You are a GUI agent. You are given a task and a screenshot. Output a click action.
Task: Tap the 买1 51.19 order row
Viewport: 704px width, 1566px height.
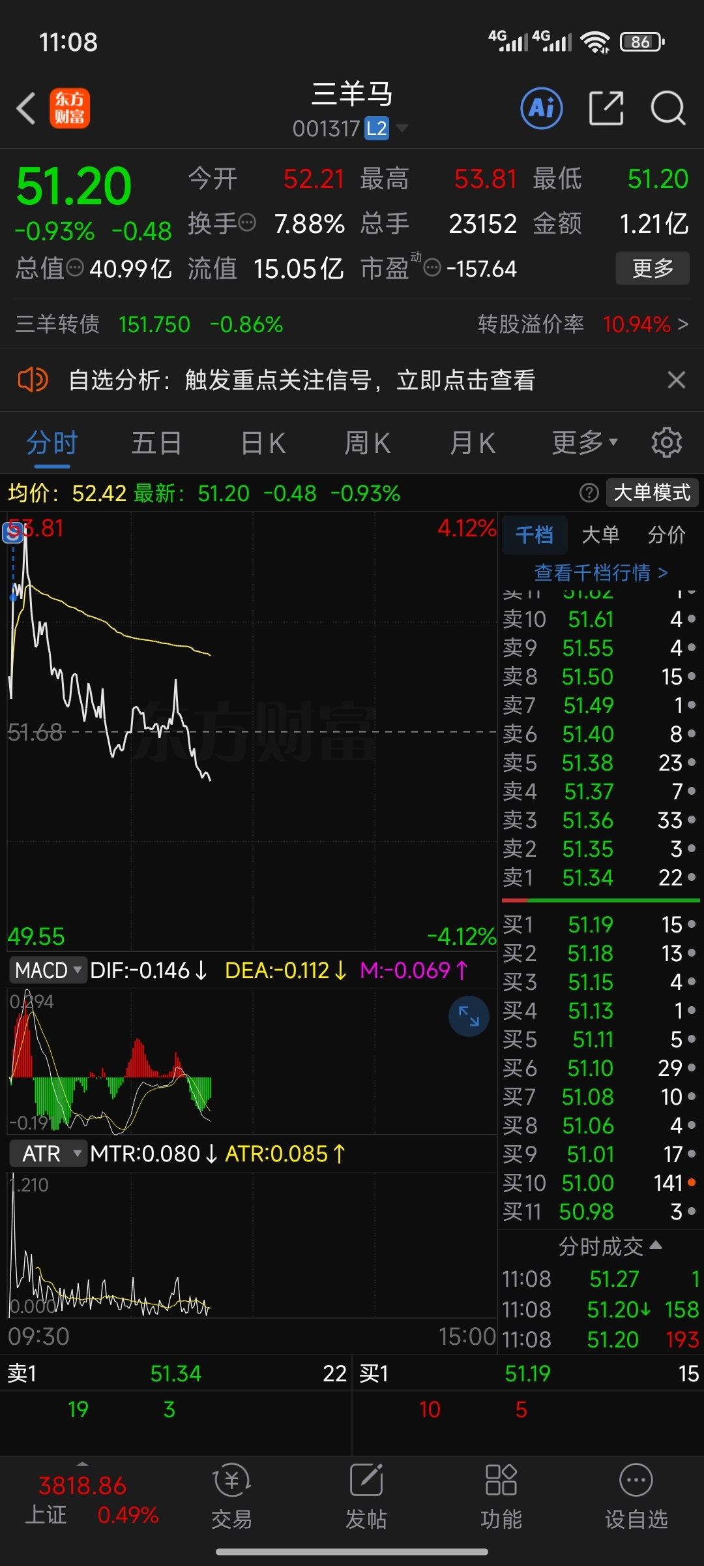(x=599, y=924)
